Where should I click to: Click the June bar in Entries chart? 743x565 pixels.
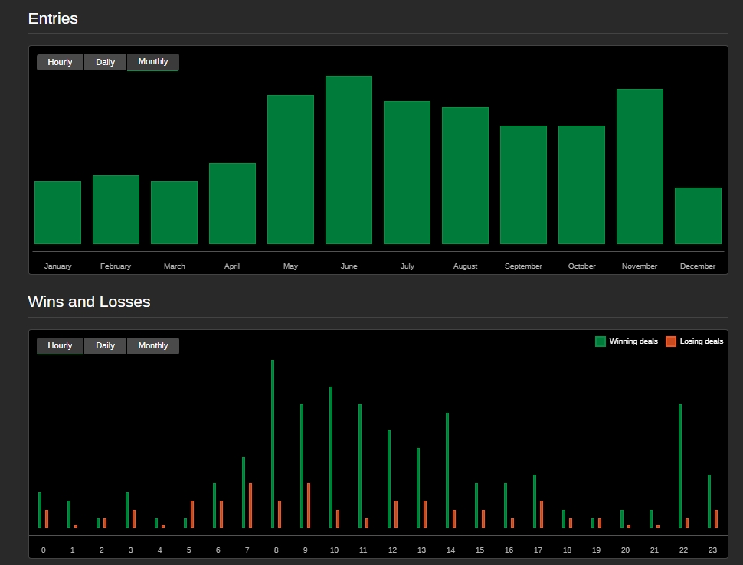[x=349, y=160]
